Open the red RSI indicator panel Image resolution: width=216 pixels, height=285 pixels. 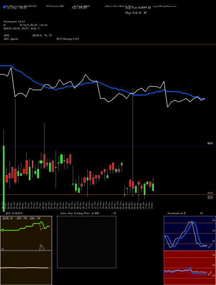click(190, 268)
